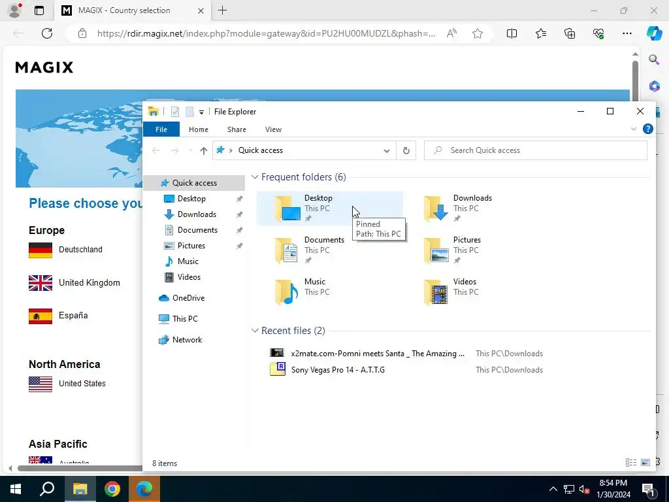669x502 pixels.
Task: Select the Downloads frequent folder icon
Action: [x=436, y=209]
